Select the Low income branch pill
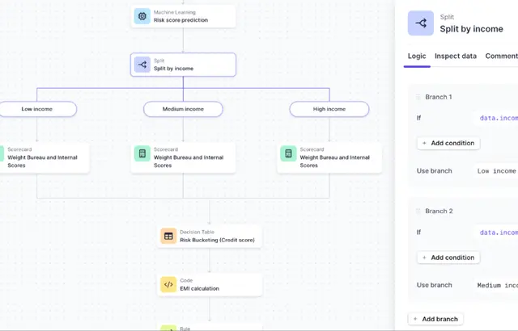Screen dimensions: 518x331 pos(38,109)
